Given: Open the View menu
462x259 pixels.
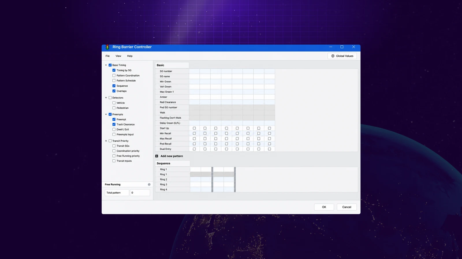Looking at the screenshot, I should pos(118,56).
